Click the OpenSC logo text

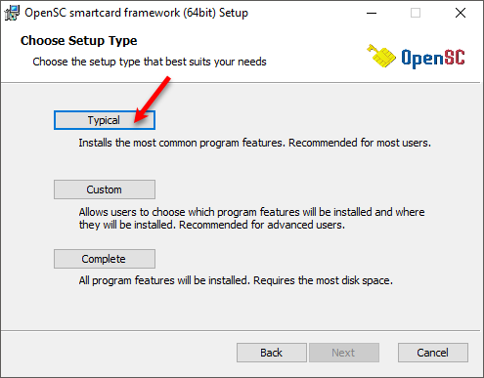pos(433,58)
